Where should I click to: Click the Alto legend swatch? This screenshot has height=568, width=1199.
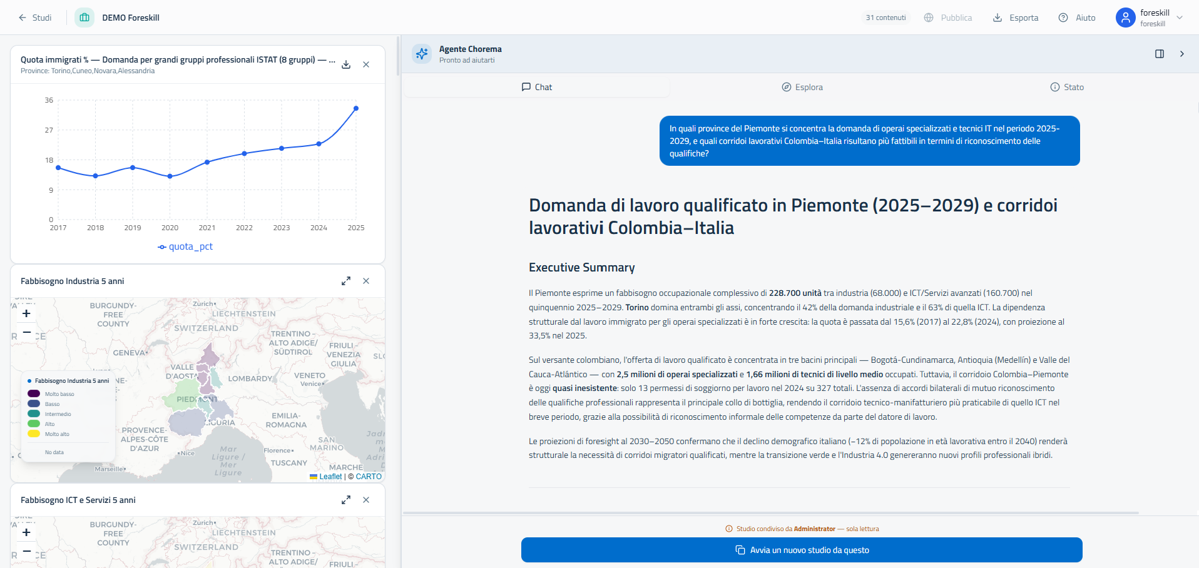[x=34, y=423]
